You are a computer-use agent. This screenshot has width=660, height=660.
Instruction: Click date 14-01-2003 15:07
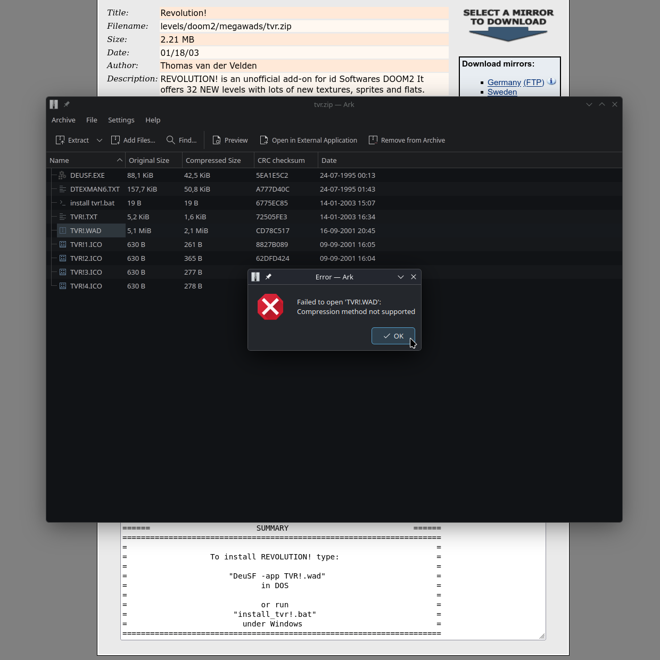(348, 203)
